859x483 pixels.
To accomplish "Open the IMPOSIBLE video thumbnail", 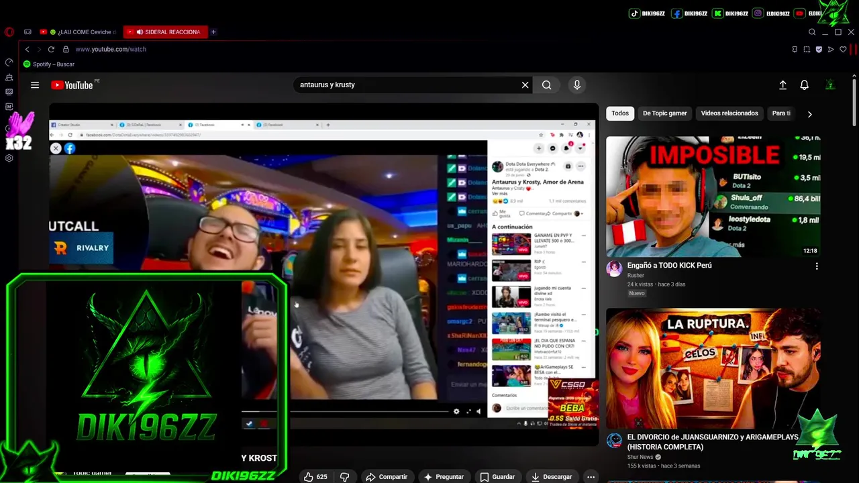I will (x=713, y=197).
